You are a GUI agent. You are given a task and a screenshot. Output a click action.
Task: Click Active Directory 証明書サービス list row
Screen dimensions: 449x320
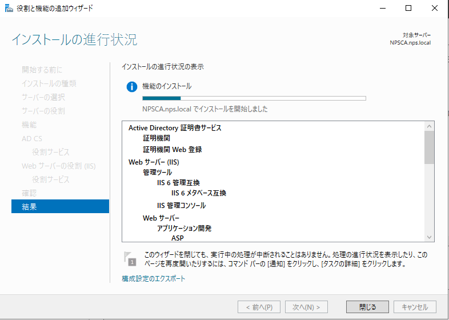(175, 128)
